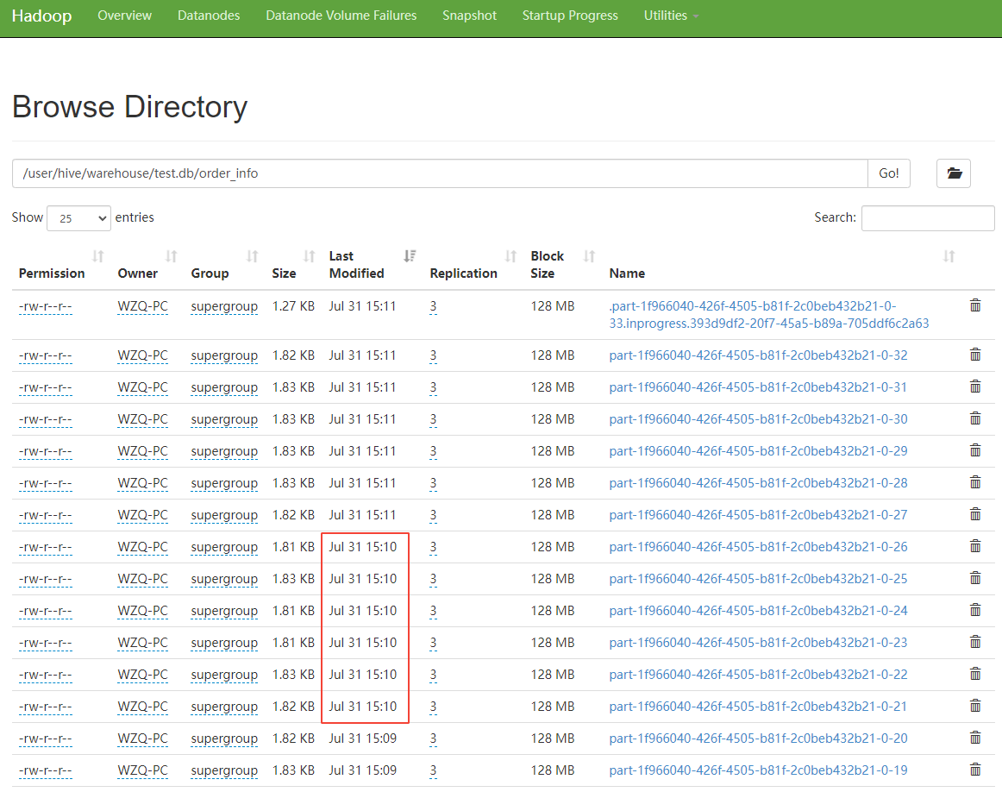Focus the Search input box

pos(927,218)
